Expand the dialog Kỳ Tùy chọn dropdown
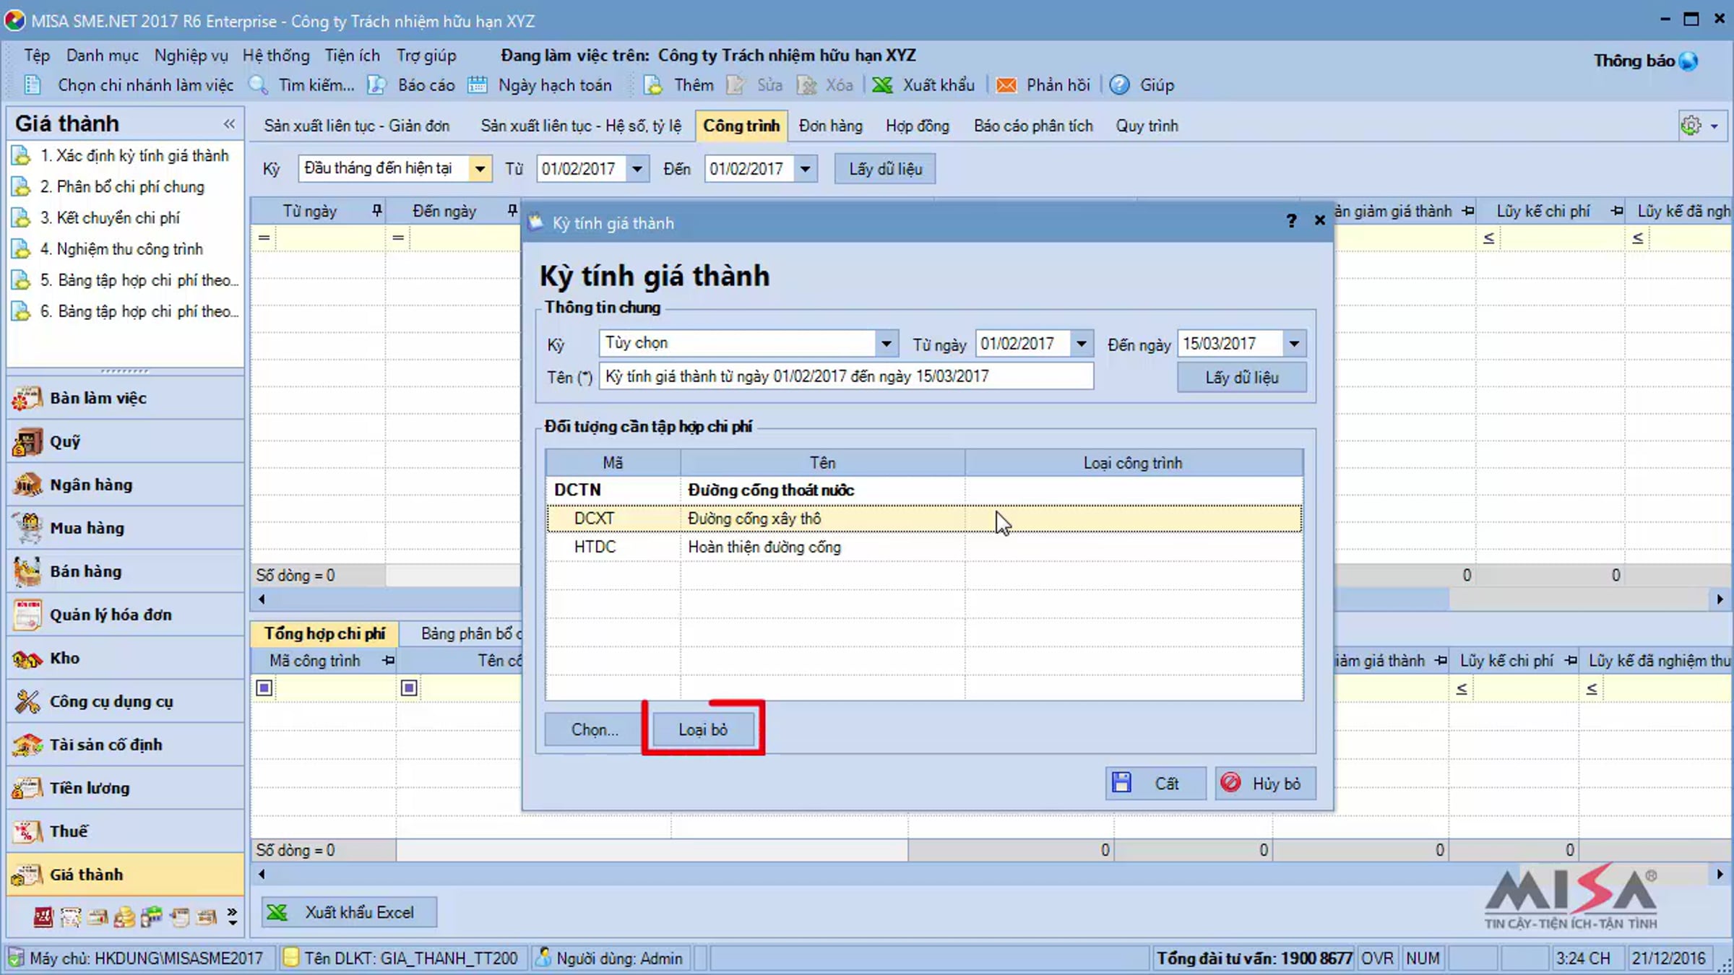 point(886,343)
